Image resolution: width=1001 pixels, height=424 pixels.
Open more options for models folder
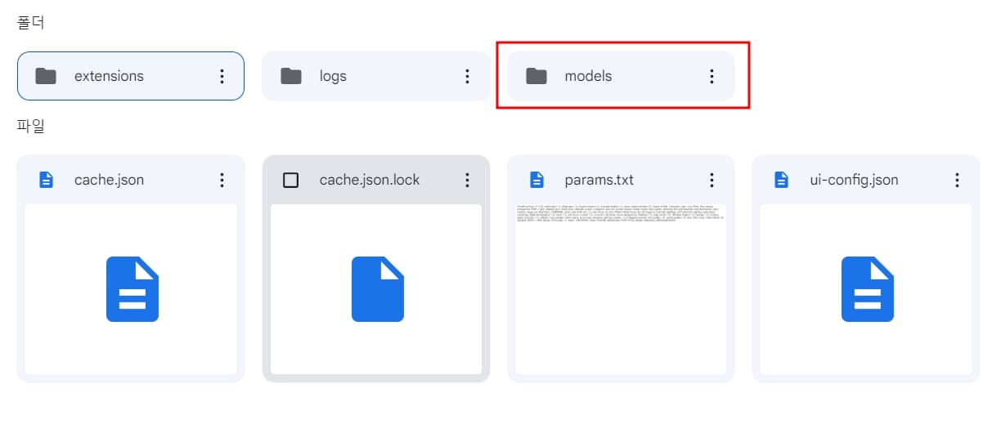click(711, 76)
